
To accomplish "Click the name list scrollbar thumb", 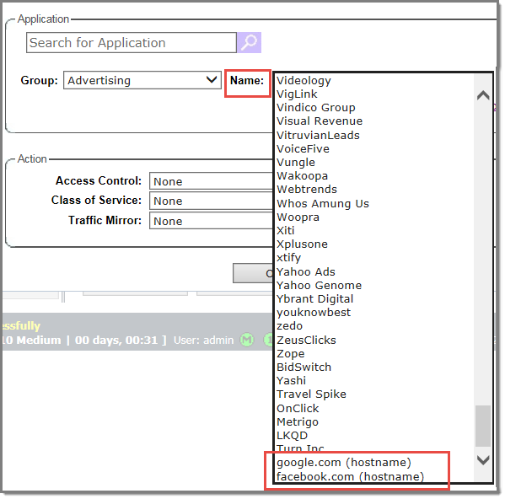I will tap(484, 427).
